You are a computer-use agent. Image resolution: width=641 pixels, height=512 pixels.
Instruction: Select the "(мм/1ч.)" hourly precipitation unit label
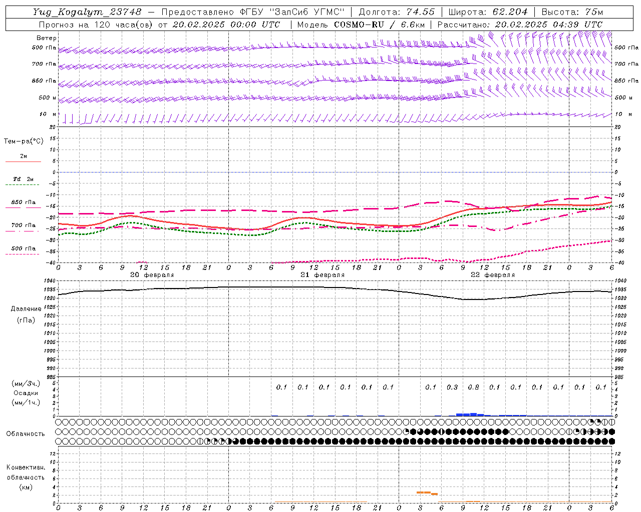26,402
